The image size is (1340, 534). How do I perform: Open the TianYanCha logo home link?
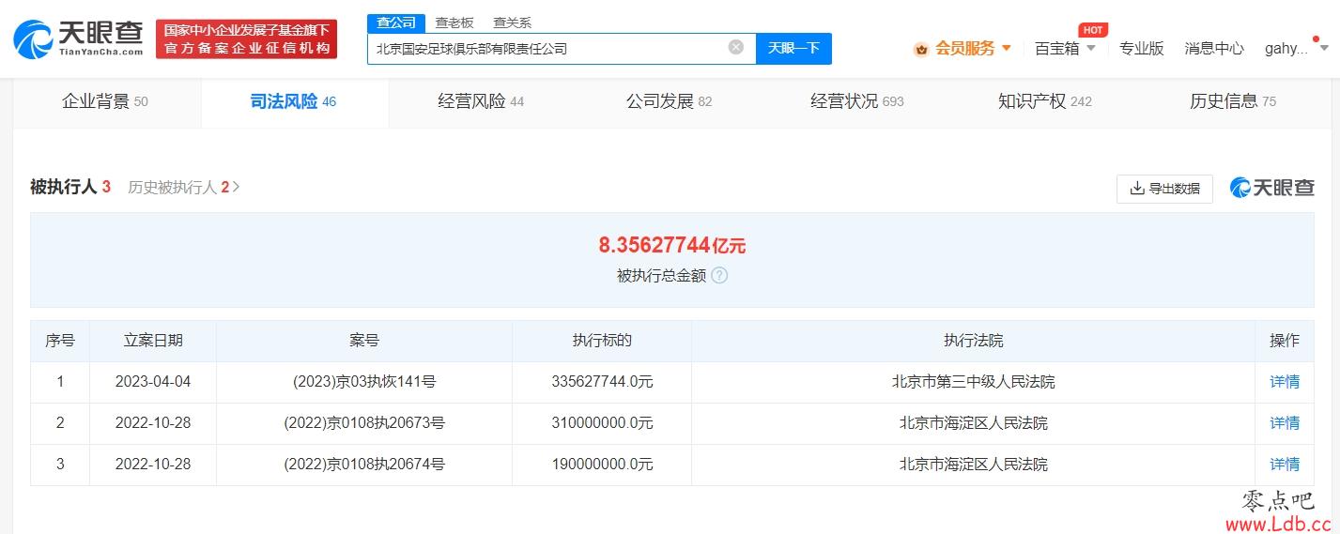click(78, 38)
